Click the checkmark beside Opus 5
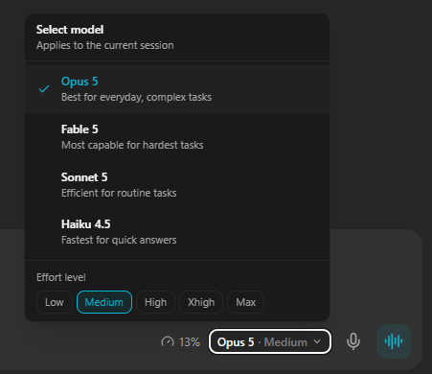 click(x=44, y=89)
